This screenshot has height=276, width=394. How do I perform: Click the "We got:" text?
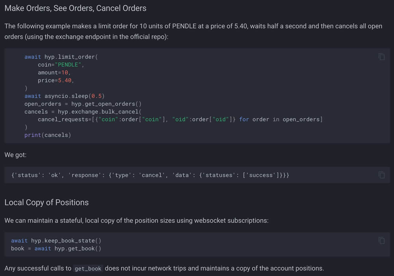15,155
